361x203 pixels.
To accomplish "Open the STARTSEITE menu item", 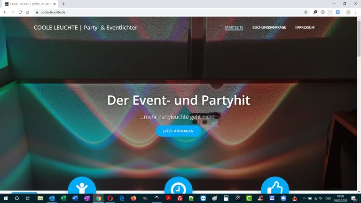I will pos(234,27).
